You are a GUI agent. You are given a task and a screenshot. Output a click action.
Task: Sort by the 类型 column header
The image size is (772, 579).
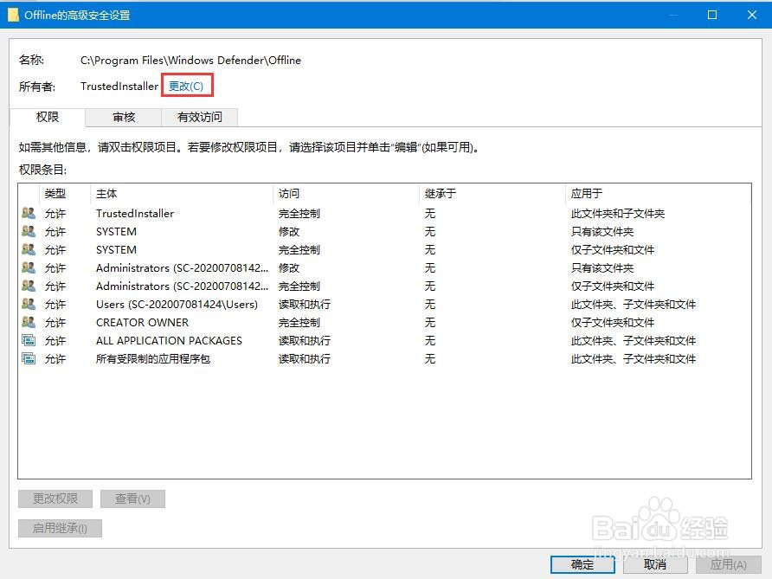click(x=65, y=194)
